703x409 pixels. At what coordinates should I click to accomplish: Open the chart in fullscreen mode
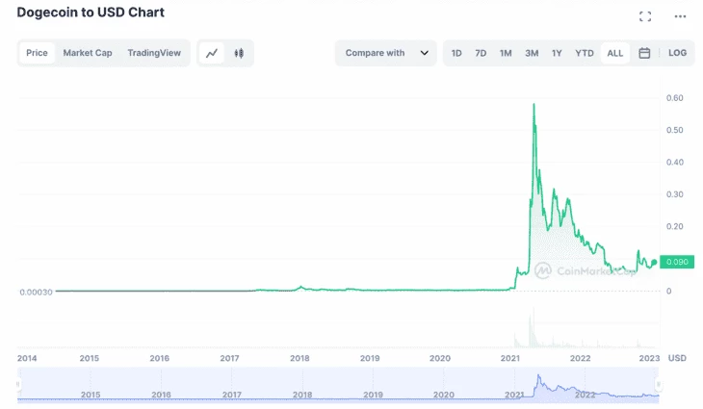[645, 16]
